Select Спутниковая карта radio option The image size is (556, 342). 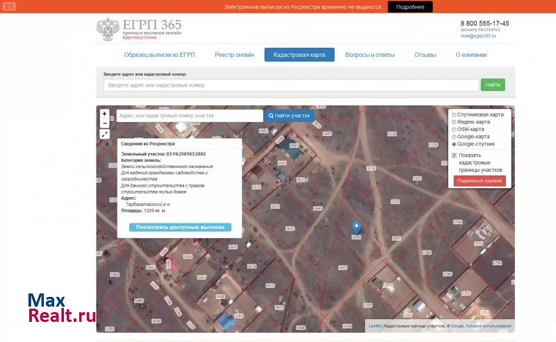pos(455,114)
